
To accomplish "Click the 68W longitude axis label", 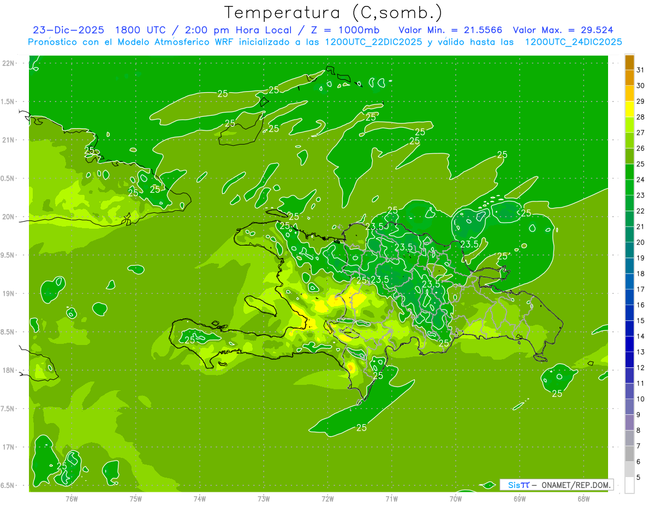I will [x=583, y=498].
